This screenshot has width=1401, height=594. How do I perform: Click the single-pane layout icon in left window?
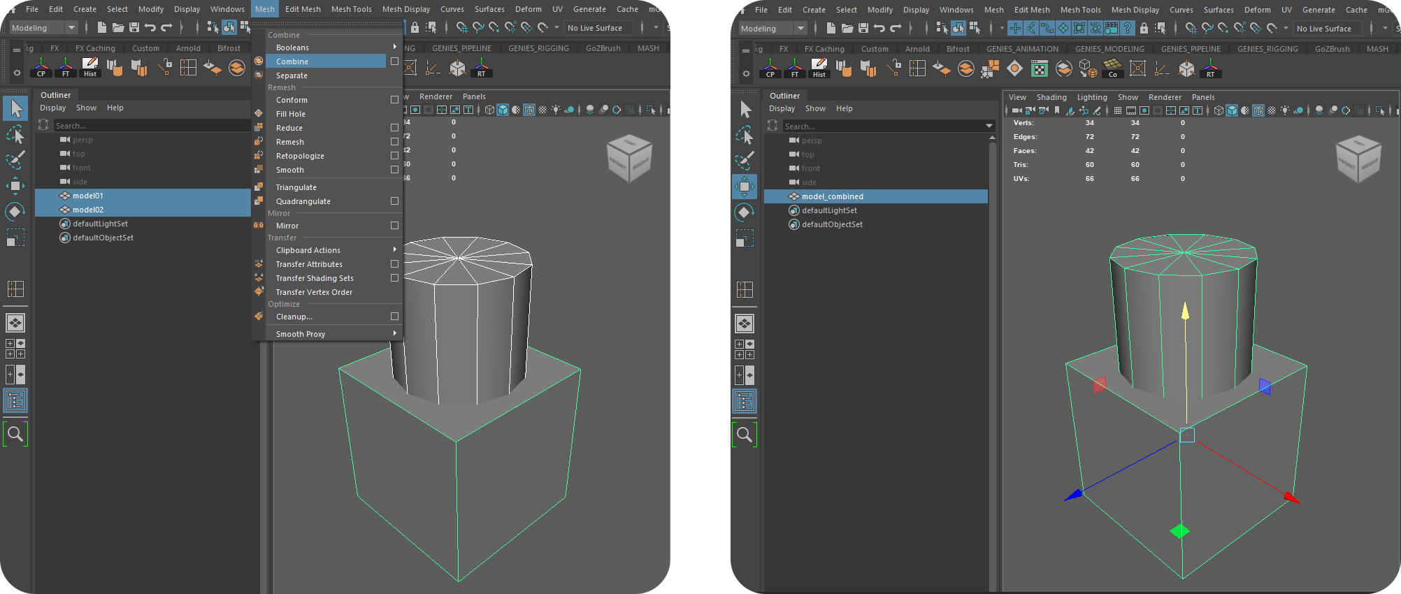point(15,322)
